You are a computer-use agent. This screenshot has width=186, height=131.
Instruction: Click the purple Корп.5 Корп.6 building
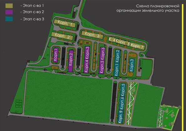102,60
